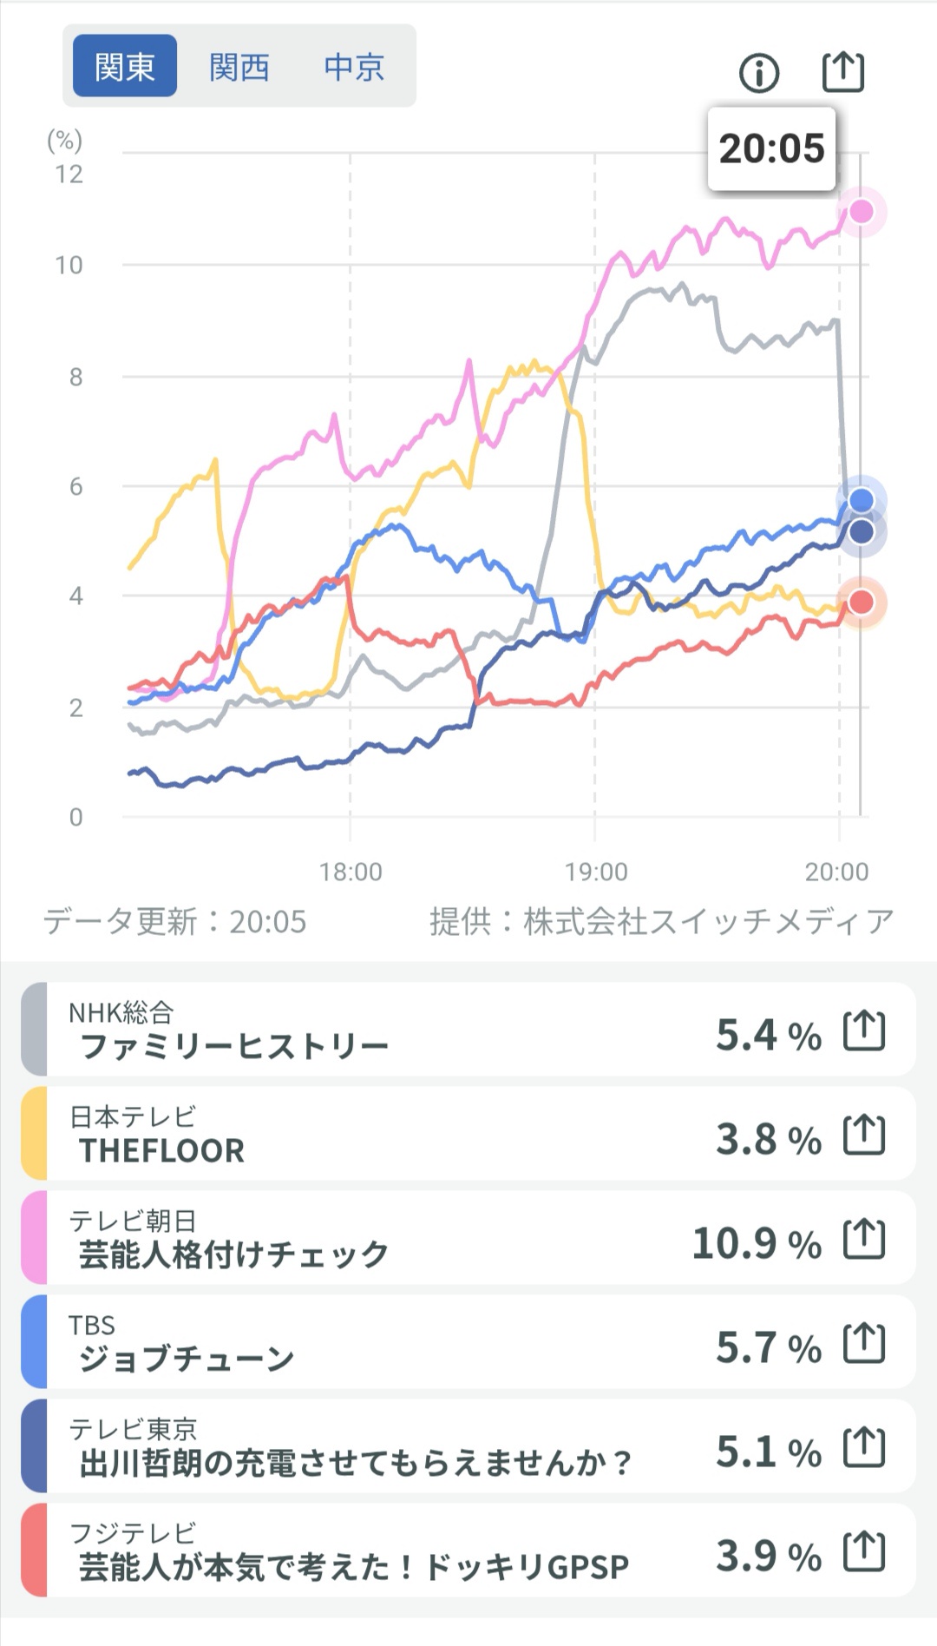Share the NHK総合 ファミリーヒストリー rating

point(864,1031)
